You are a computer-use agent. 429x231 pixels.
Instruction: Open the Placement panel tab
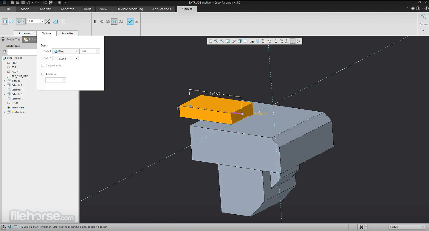pyautogui.click(x=25, y=33)
